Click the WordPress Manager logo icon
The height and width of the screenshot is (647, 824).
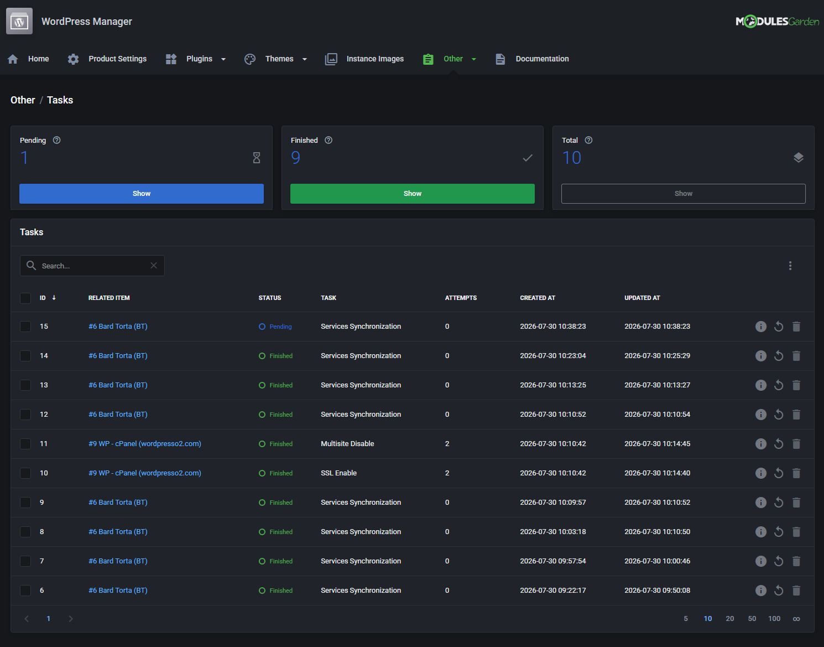point(19,21)
